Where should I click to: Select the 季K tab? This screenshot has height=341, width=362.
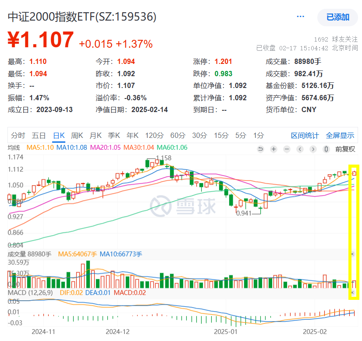pyautogui.click(x=114, y=135)
